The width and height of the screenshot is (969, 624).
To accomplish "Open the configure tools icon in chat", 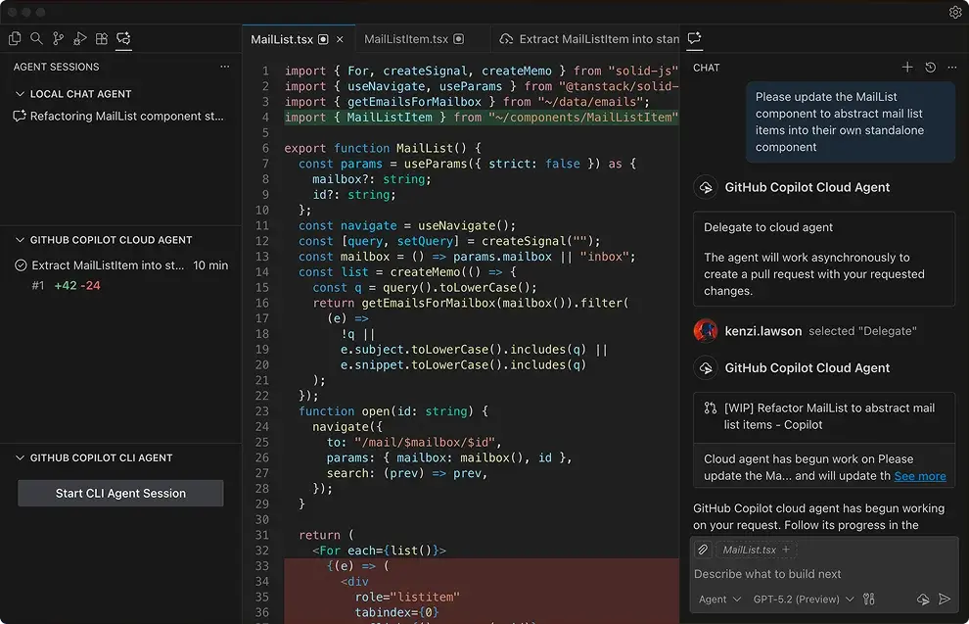I will [x=868, y=600].
